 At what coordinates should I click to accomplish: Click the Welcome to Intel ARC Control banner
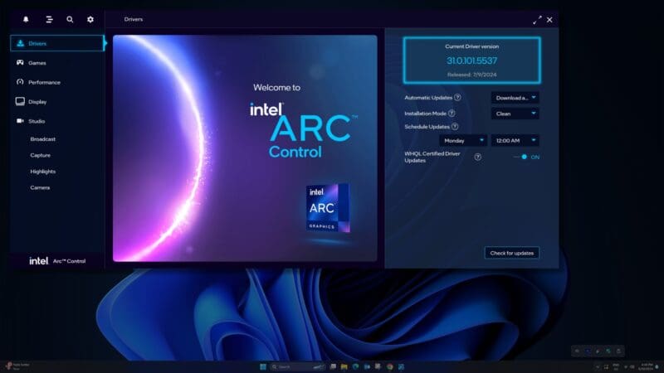[245, 148]
